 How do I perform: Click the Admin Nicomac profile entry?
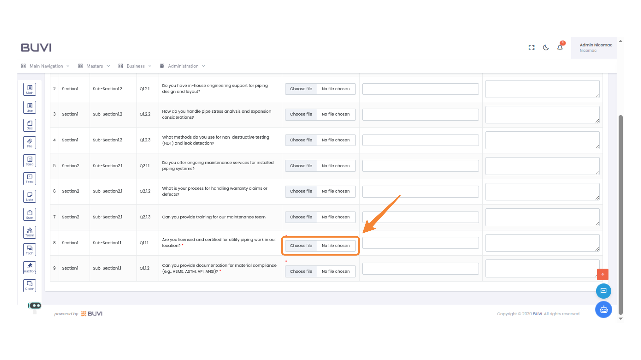pyautogui.click(x=596, y=47)
